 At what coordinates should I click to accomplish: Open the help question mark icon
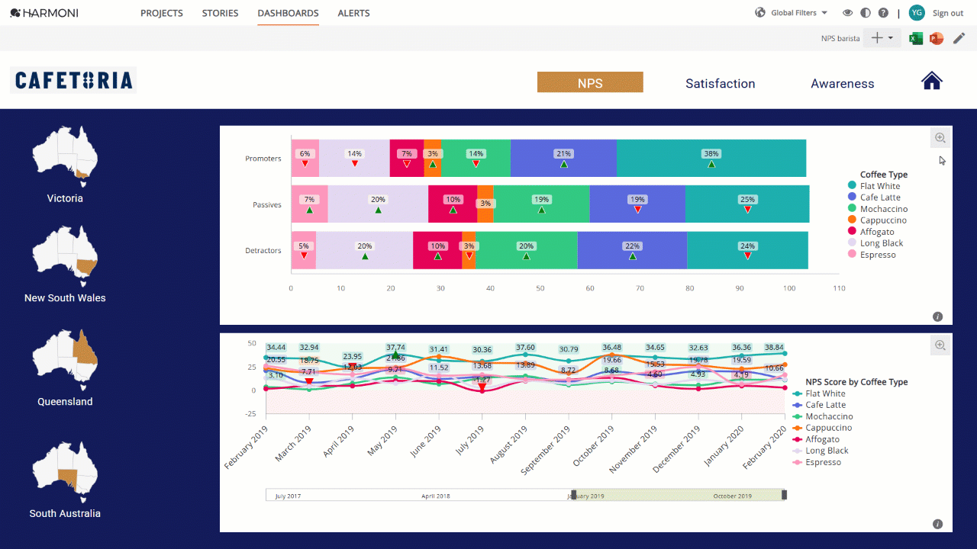(883, 13)
